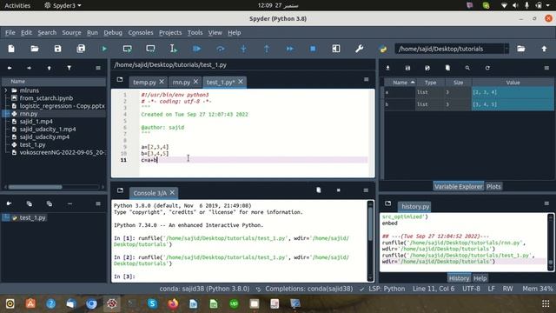
Task: Sort variables by Name column
Action: click(x=400, y=83)
